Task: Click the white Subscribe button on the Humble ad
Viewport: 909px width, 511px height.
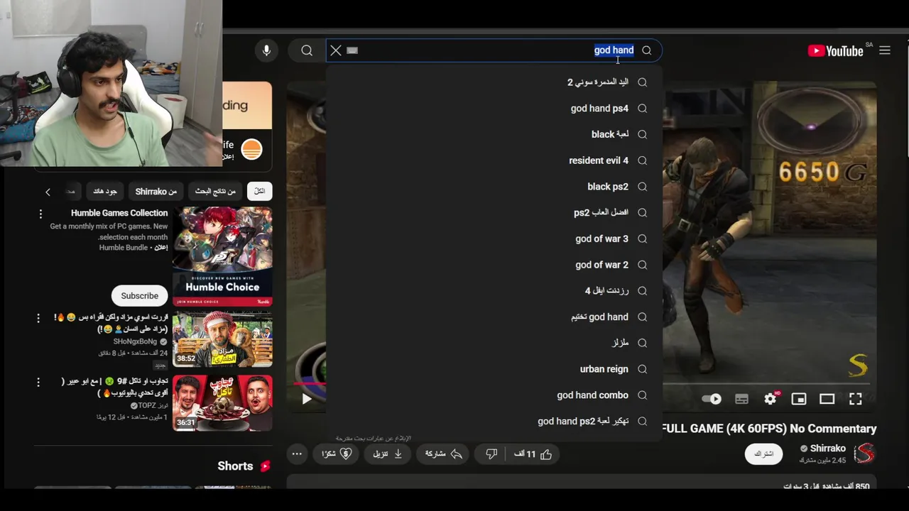Action: [139, 296]
